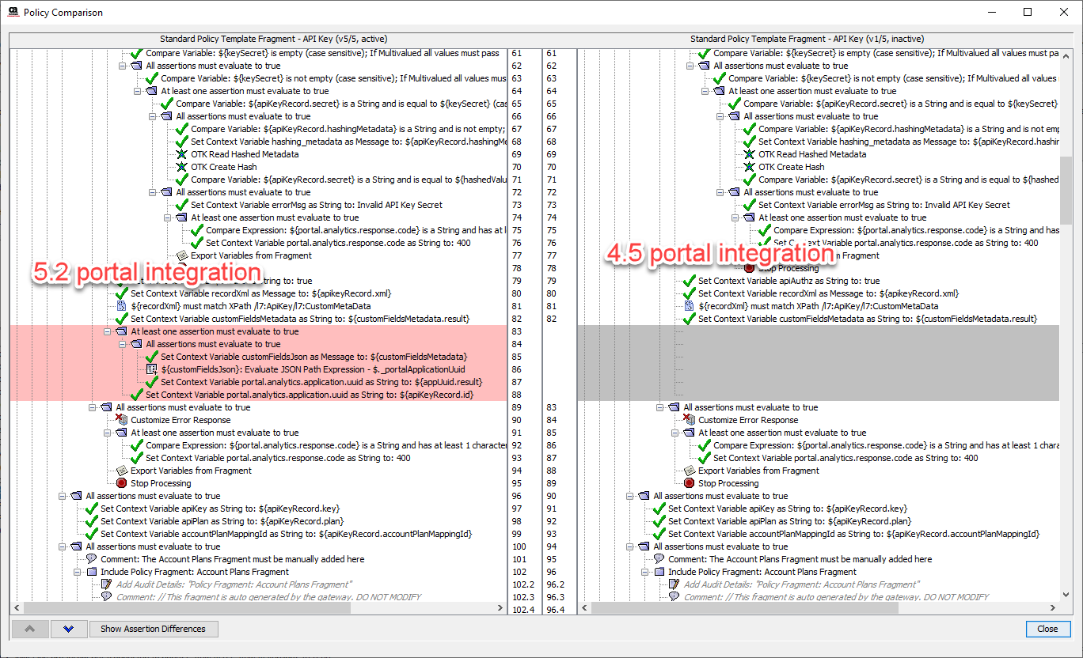Collapse line 89 assertion folder in v5/5 pane
1083x658 pixels.
[x=93, y=407]
